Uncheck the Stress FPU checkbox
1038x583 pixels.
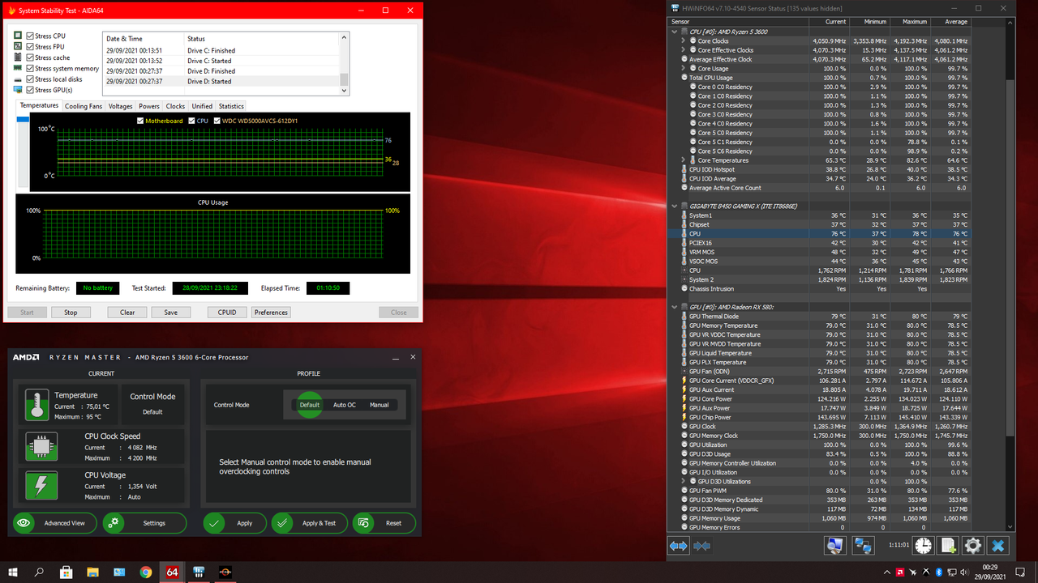[30, 47]
